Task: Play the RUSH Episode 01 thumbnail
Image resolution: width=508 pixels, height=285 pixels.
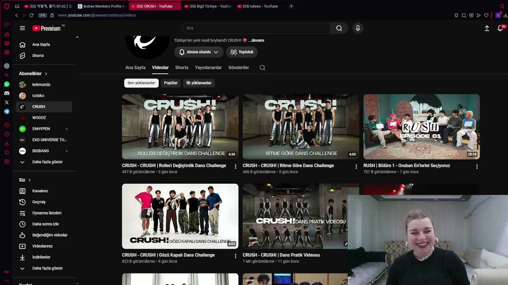Action: [421, 127]
